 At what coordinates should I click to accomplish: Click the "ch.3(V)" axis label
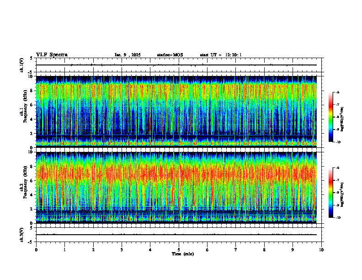(22, 235)
